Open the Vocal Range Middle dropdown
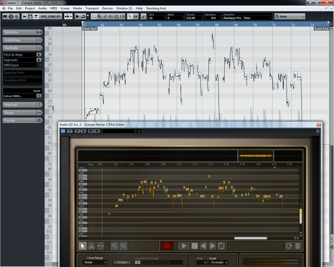This screenshot has width=334, height=267. [x=95, y=263]
